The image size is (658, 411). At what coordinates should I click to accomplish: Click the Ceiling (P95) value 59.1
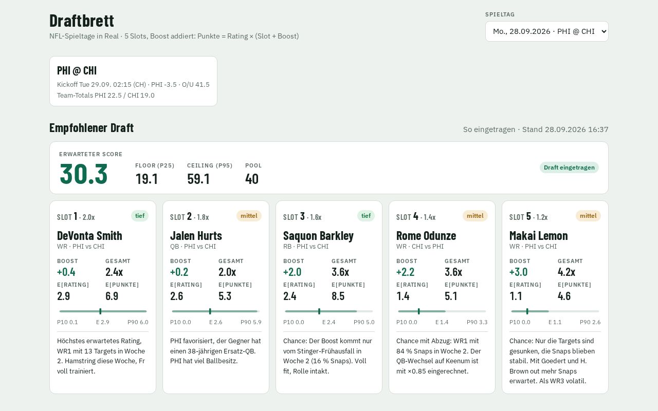(x=198, y=179)
